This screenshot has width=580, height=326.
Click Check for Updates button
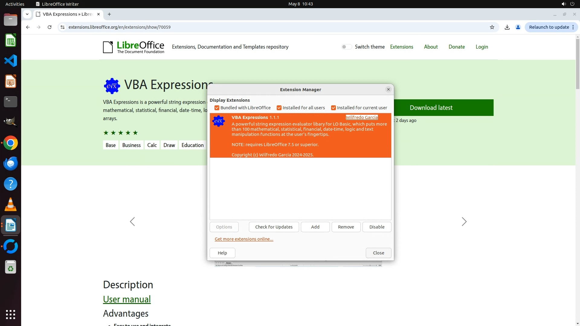pos(274,227)
